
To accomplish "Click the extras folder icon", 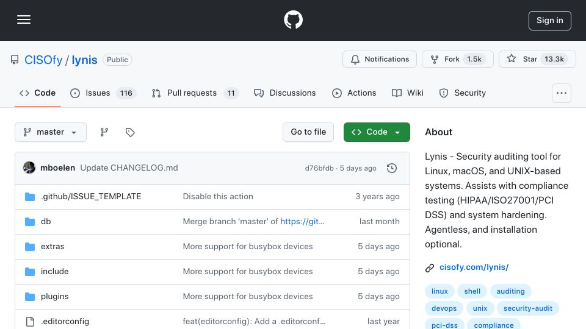I will (x=30, y=247).
